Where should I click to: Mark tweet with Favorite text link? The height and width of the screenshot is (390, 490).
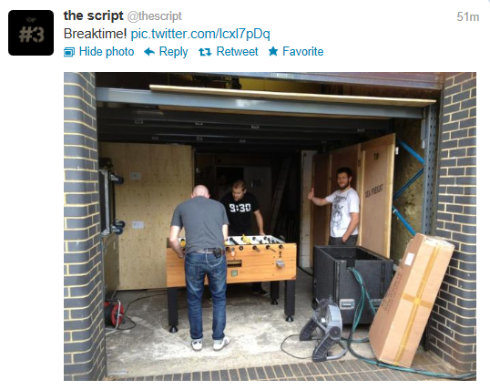(x=302, y=52)
